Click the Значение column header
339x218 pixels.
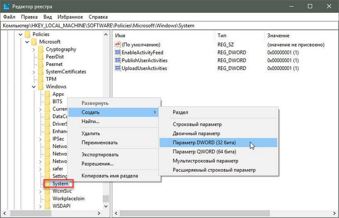(x=301, y=36)
